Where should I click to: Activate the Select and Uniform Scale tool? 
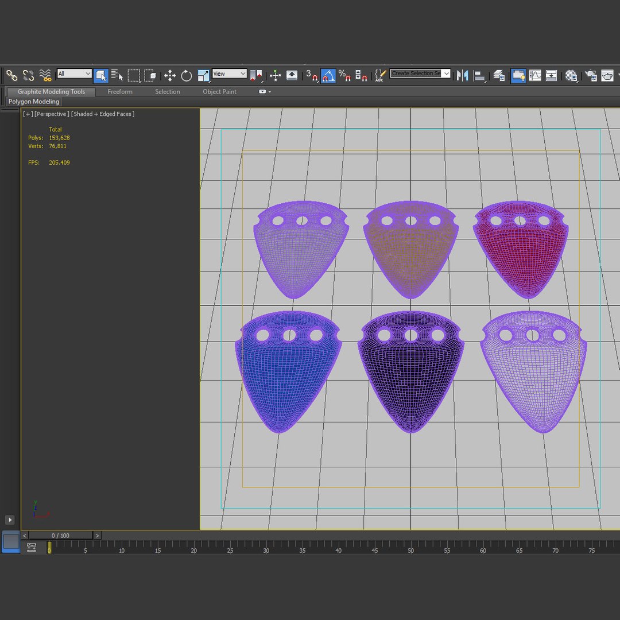[203, 75]
